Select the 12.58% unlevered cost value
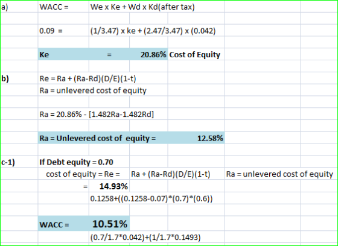338x246 pixels. pos(210,138)
